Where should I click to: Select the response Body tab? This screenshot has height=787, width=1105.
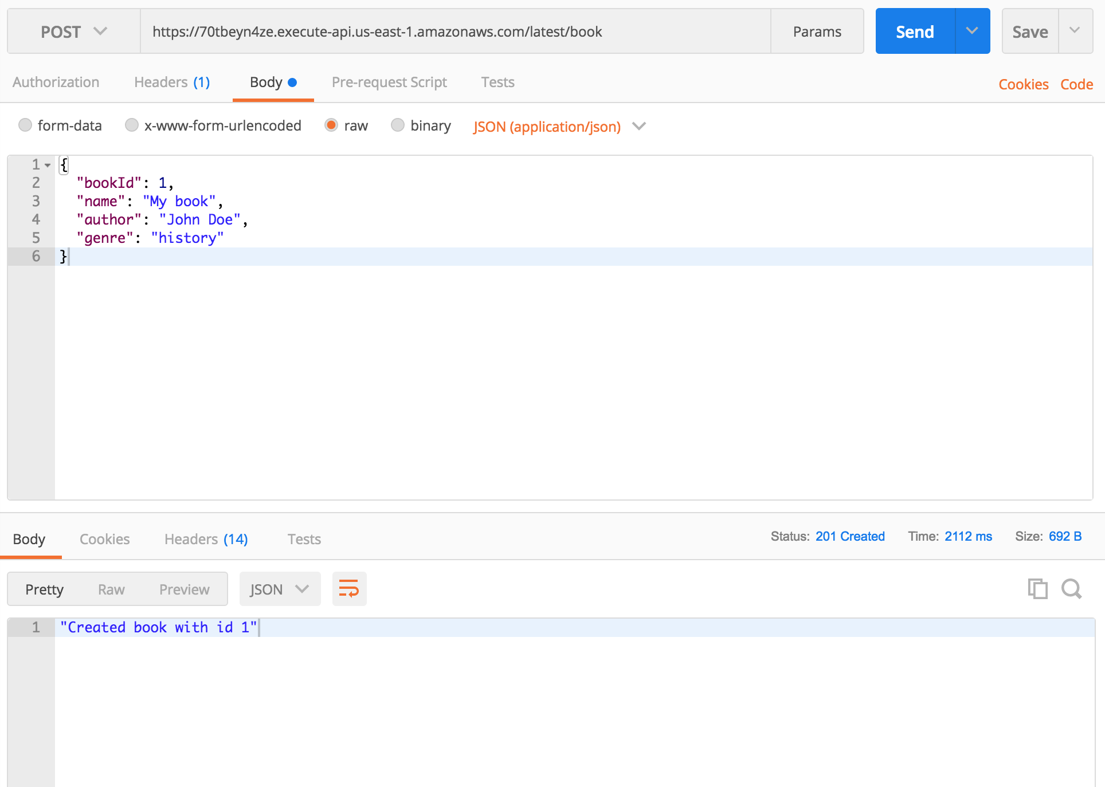[29, 539]
